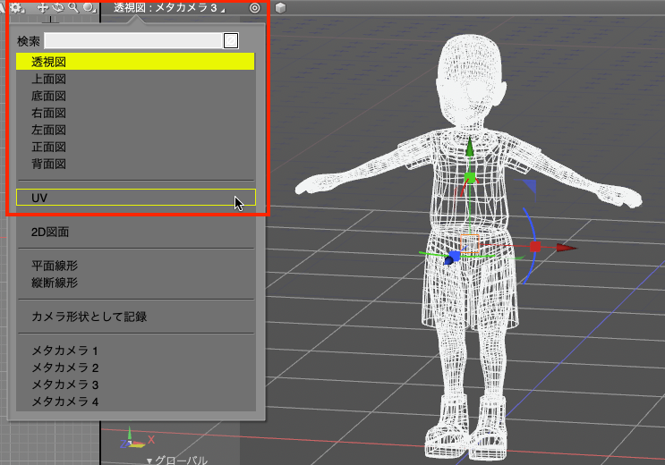Image resolution: width=665 pixels, height=465 pixels.
Task: Click the cube display mode icon
Action: (280, 8)
